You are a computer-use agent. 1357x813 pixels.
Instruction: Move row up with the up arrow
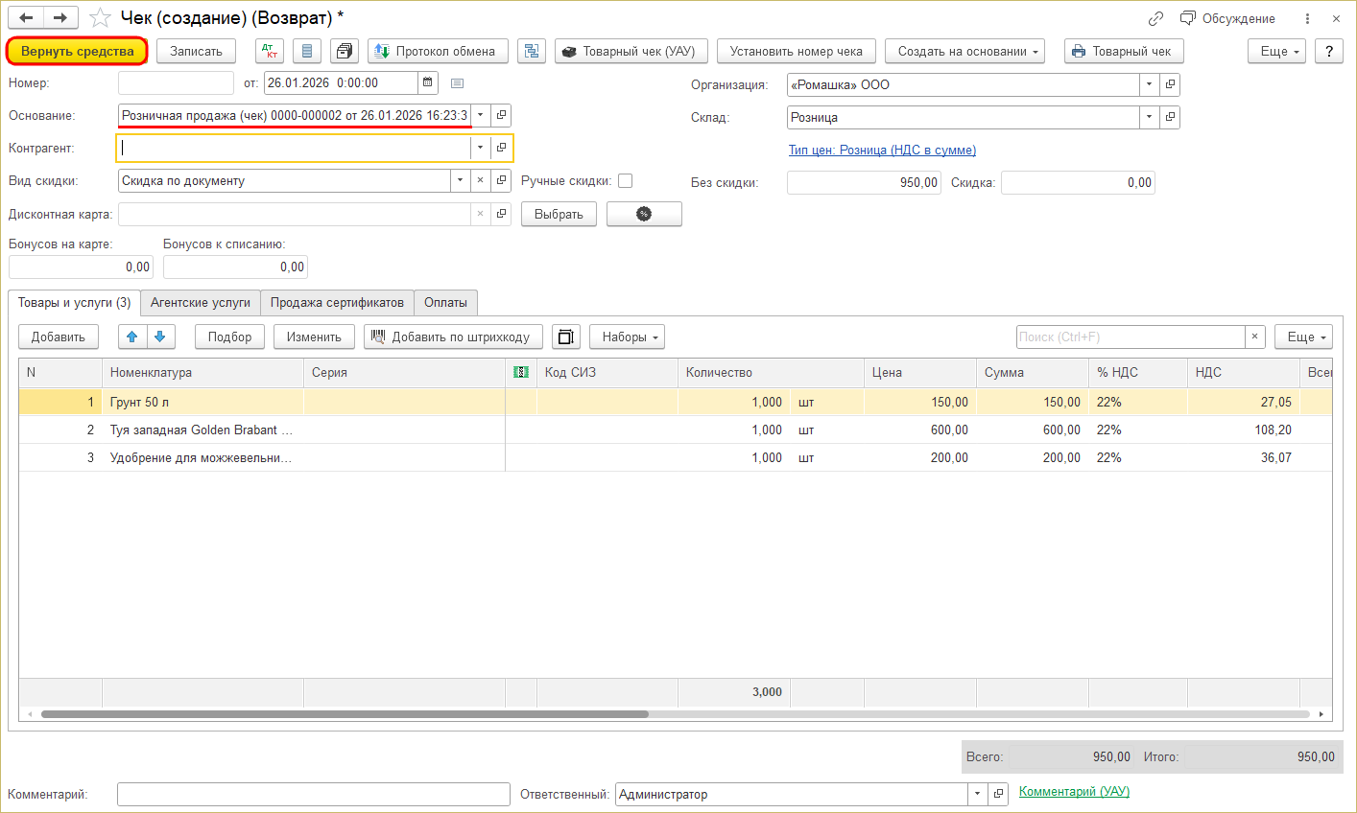[x=132, y=337]
